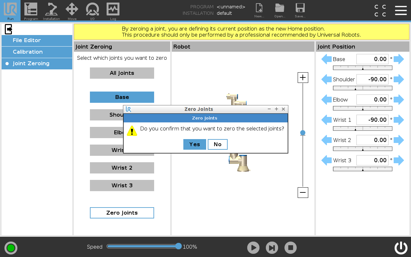Open the hamburger menu
Image resolution: width=411 pixels, height=257 pixels.
401,10
